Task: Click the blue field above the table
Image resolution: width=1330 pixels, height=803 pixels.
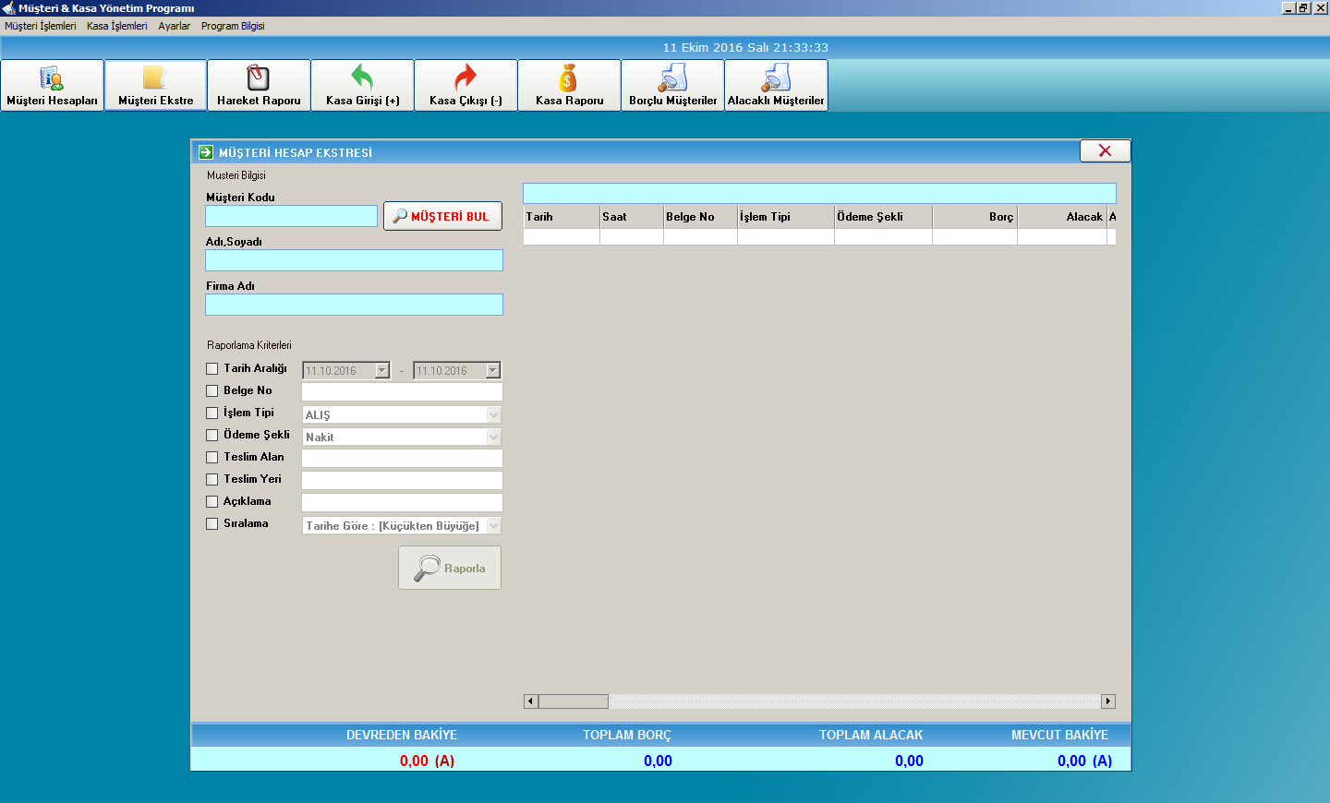Action: point(819,193)
